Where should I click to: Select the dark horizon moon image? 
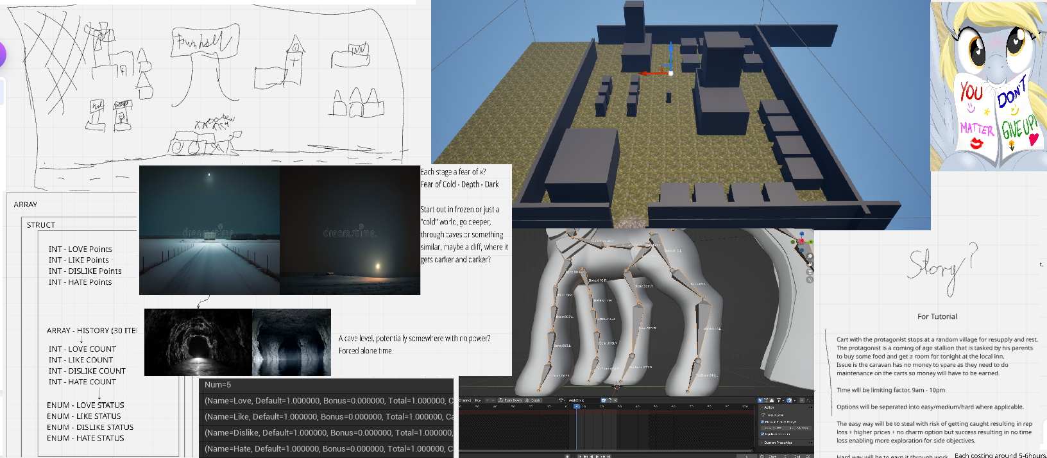350,230
